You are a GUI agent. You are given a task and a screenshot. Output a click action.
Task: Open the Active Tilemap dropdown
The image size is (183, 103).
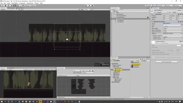point(88,73)
